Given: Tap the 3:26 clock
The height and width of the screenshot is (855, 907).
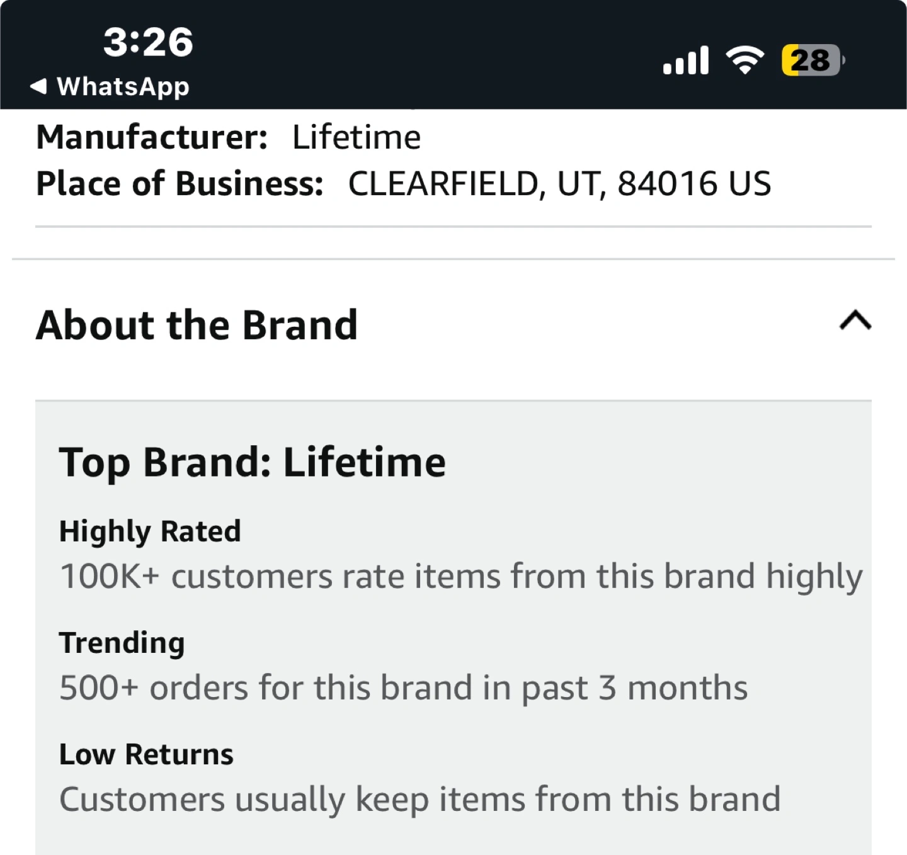Looking at the screenshot, I should tap(148, 42).
